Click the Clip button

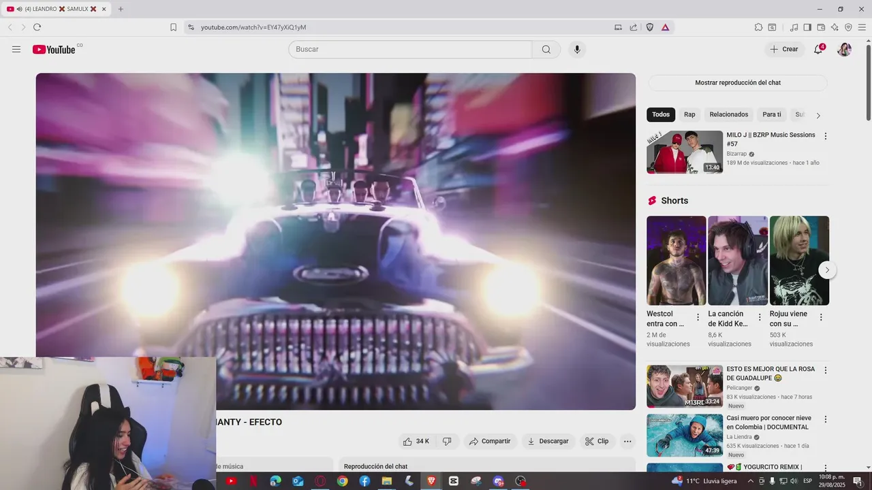pyautogui.click(x=597, y=441)
